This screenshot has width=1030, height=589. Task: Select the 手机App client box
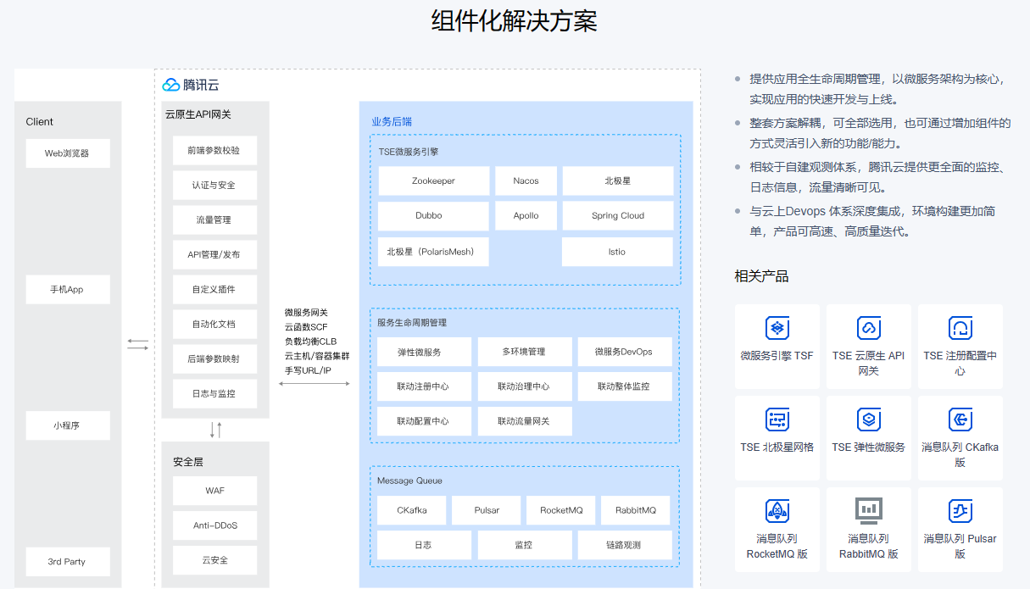68,289
